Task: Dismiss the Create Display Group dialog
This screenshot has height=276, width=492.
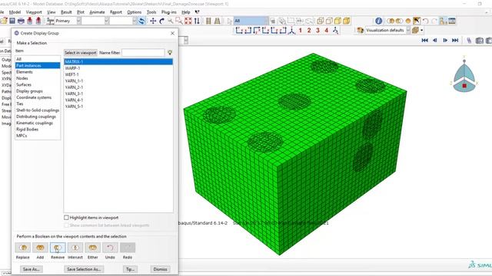Action: (161, 269)
